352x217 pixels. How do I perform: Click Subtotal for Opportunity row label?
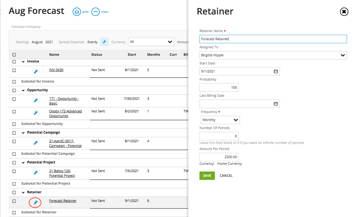[x=42, y=124]
